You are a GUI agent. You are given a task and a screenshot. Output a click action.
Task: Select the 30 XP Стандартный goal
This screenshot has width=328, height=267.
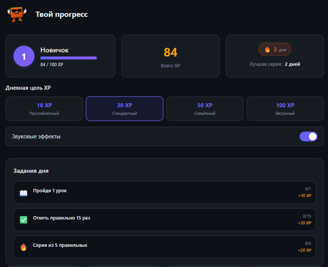tap(124, 109)
